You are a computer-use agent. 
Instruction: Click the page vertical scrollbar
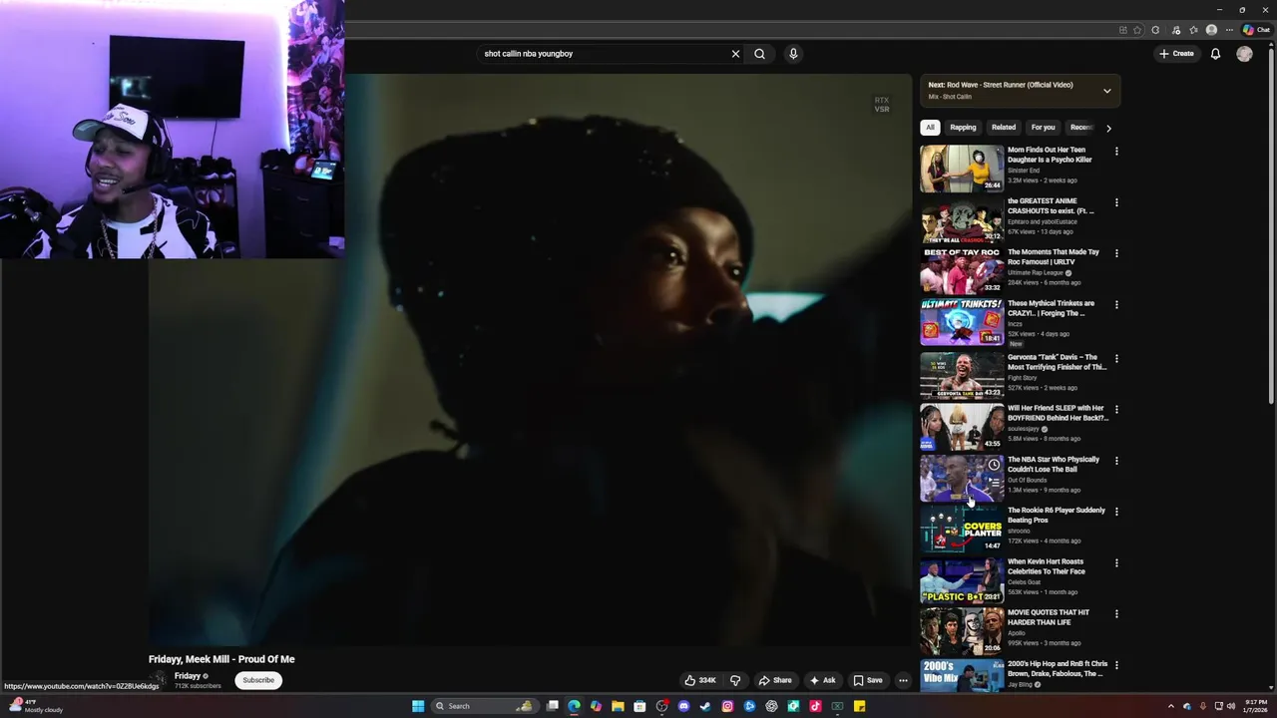pyautogui.click(x=1271, y=224)
